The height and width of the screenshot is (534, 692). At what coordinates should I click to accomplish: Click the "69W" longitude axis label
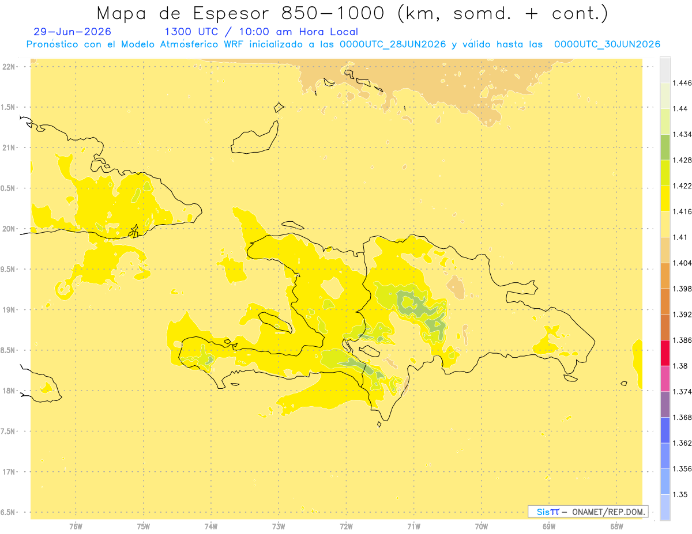549,526
